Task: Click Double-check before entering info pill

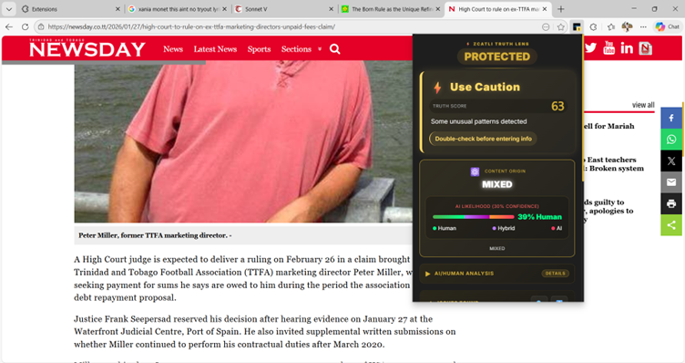Action: pos(483,139)
